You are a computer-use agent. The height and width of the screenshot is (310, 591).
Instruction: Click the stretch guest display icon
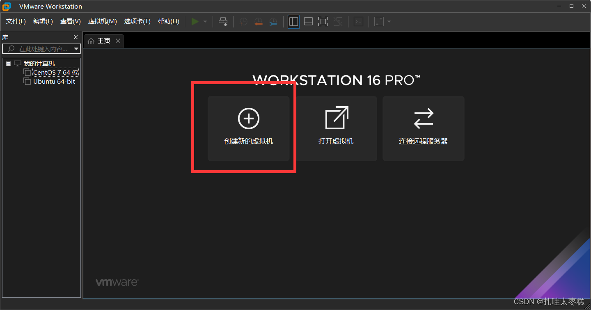[379, 22]
